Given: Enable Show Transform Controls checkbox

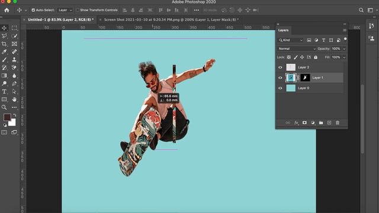Looking at the screenshot, I should tap(78, 10).
